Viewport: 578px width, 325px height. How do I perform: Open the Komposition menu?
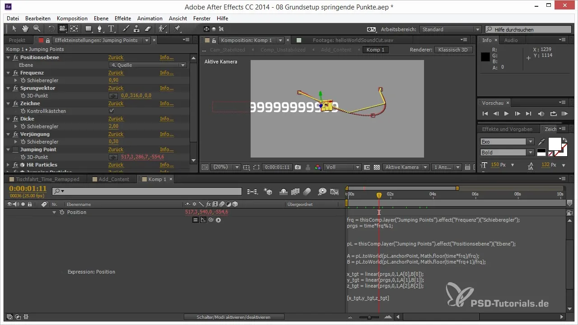click(x=72, y=19)
